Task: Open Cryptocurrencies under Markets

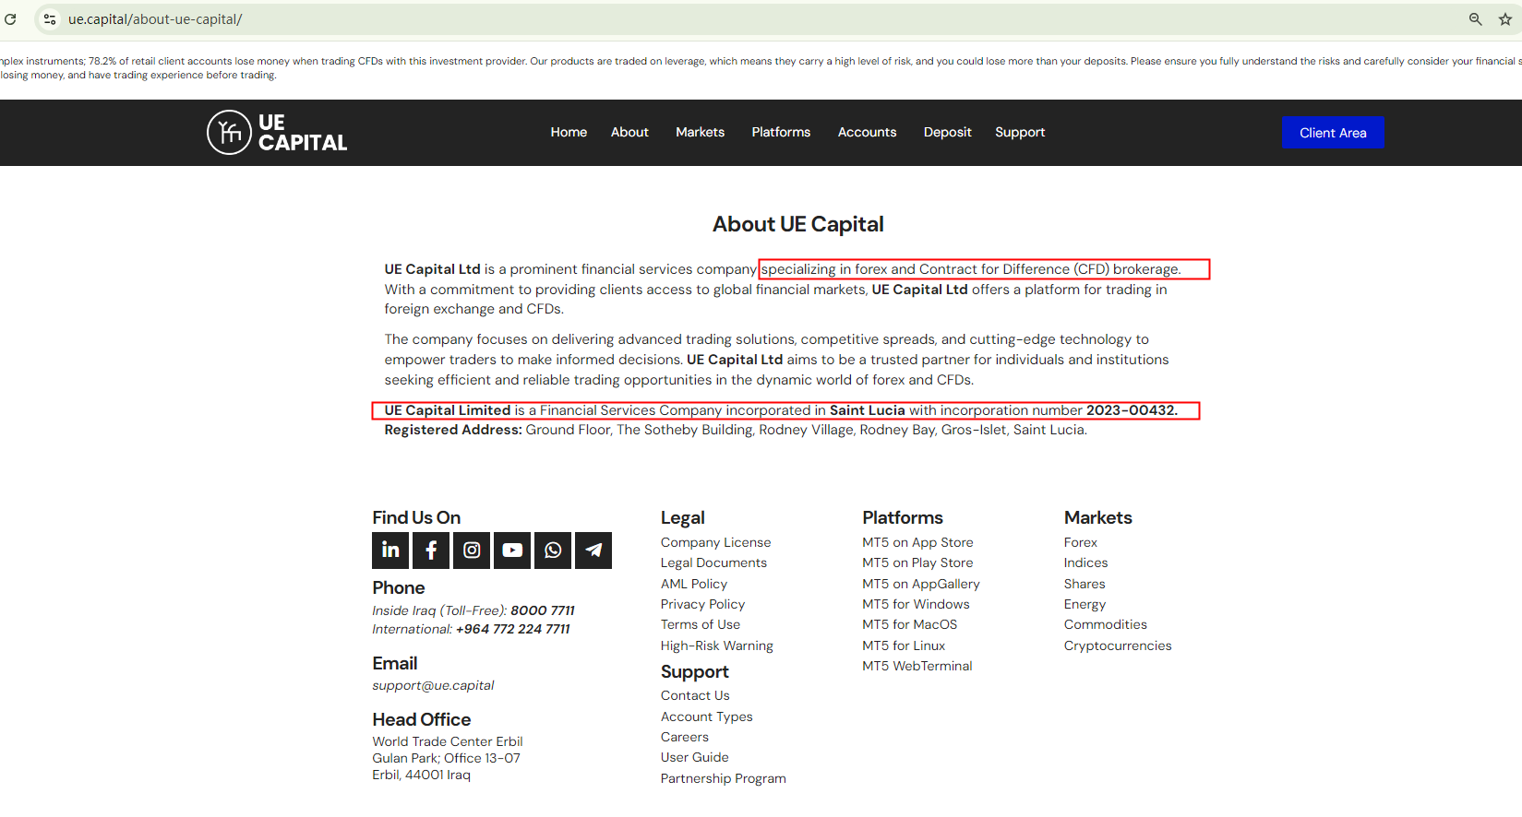Action: coord(1117,646)
